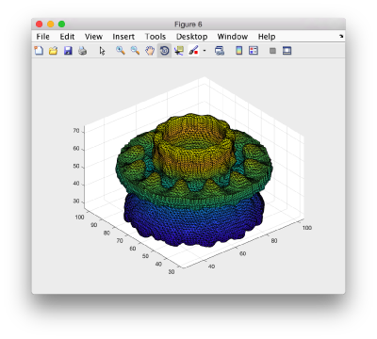The image size is (377, 339).
Task: Open a file with the folder icon
Action: coord(54,51)
